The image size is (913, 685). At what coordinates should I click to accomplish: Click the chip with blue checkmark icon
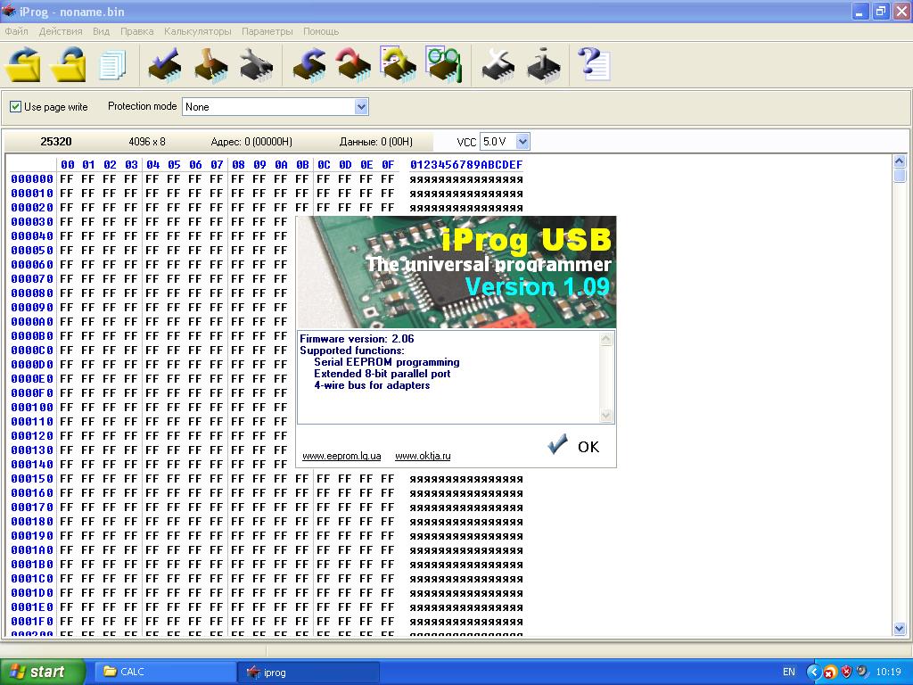[x=164, y=64]
